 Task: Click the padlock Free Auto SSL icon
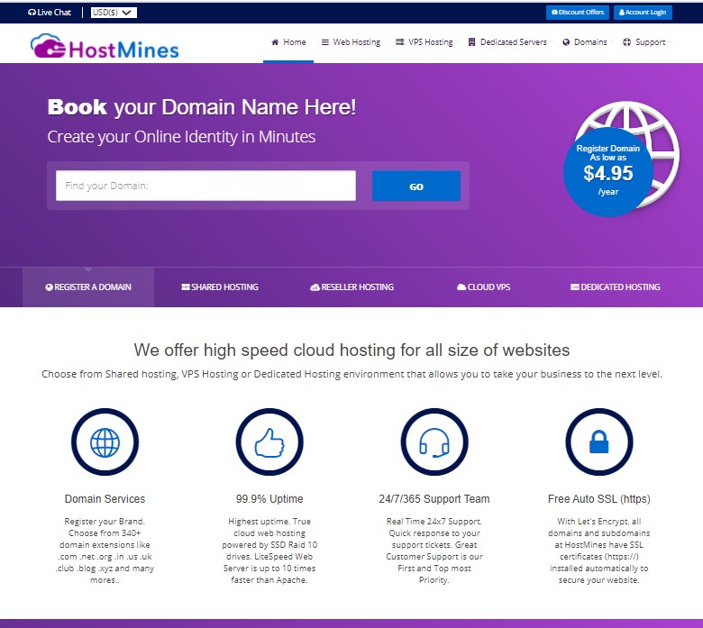tap(598, 441)
